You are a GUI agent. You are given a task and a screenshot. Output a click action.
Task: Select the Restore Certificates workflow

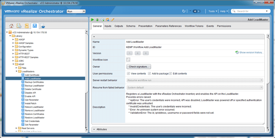[x=34, y=114]
